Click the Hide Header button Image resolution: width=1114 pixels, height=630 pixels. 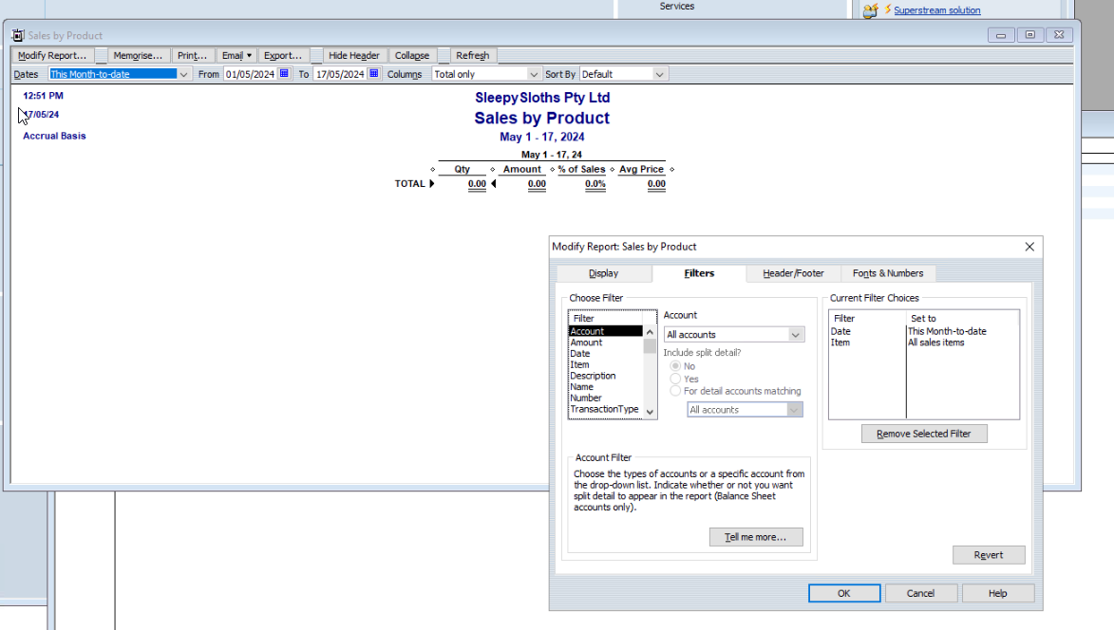point(354,55)
